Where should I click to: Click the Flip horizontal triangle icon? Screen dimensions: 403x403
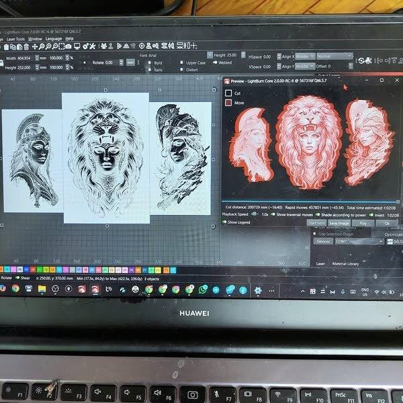coord(119,46)
